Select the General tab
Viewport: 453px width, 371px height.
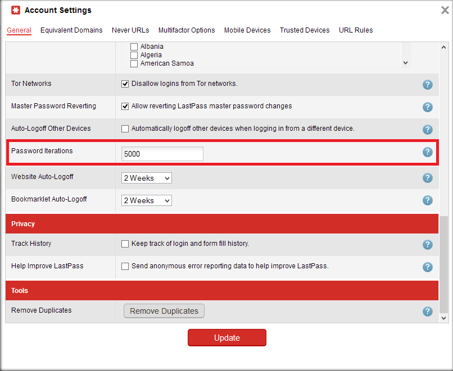pyautogui.click(x=19, y=30)
